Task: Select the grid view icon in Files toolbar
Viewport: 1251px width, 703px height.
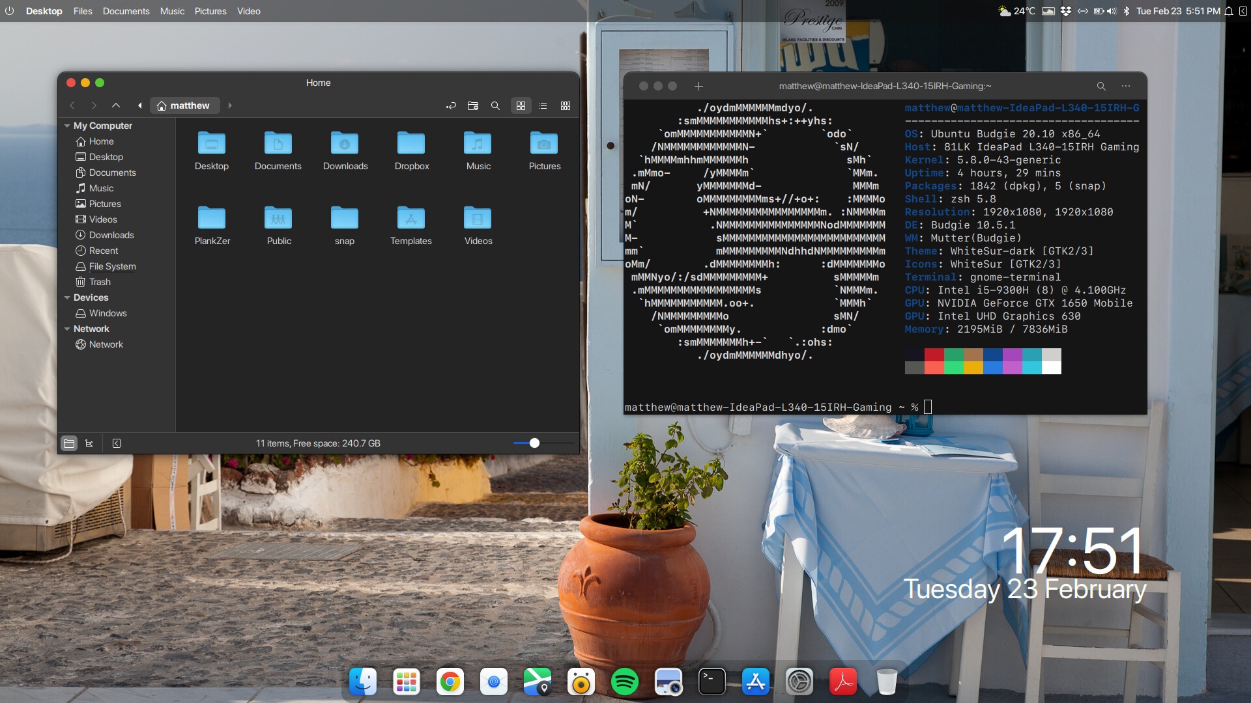Action: tap(521, 105)
